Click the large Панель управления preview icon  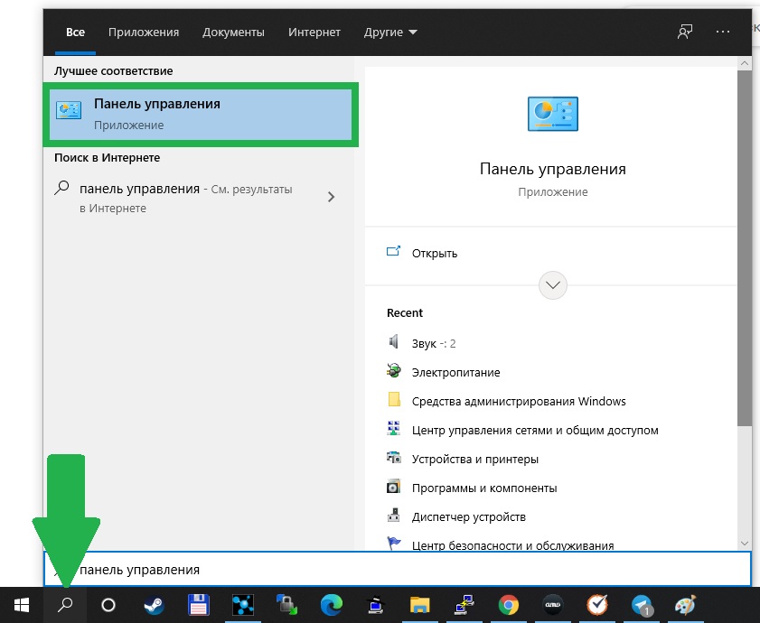tap(552, 114)
